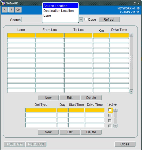This screenshot has height=150, width=142.
Task: Click the Km column header
Action: [x=101, y=31]
